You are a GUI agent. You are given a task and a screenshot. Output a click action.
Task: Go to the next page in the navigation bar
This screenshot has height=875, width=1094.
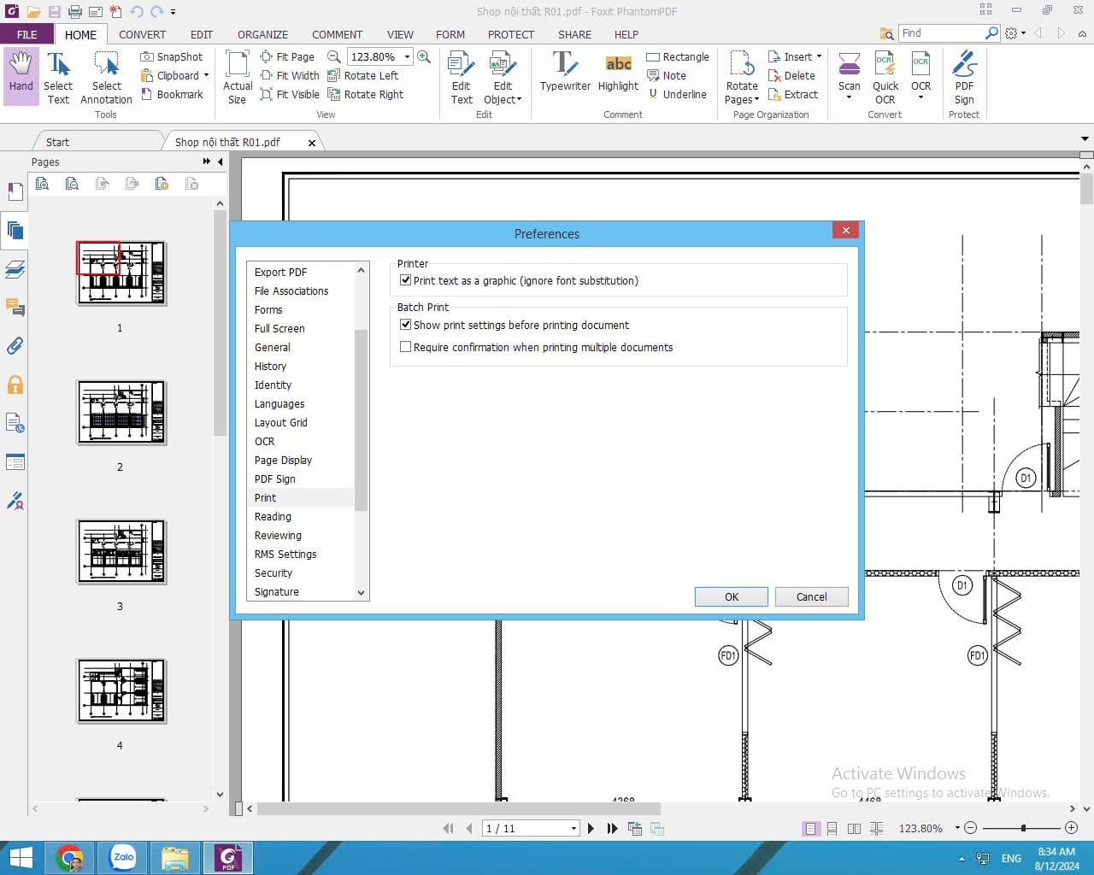[x=591, y=828]
